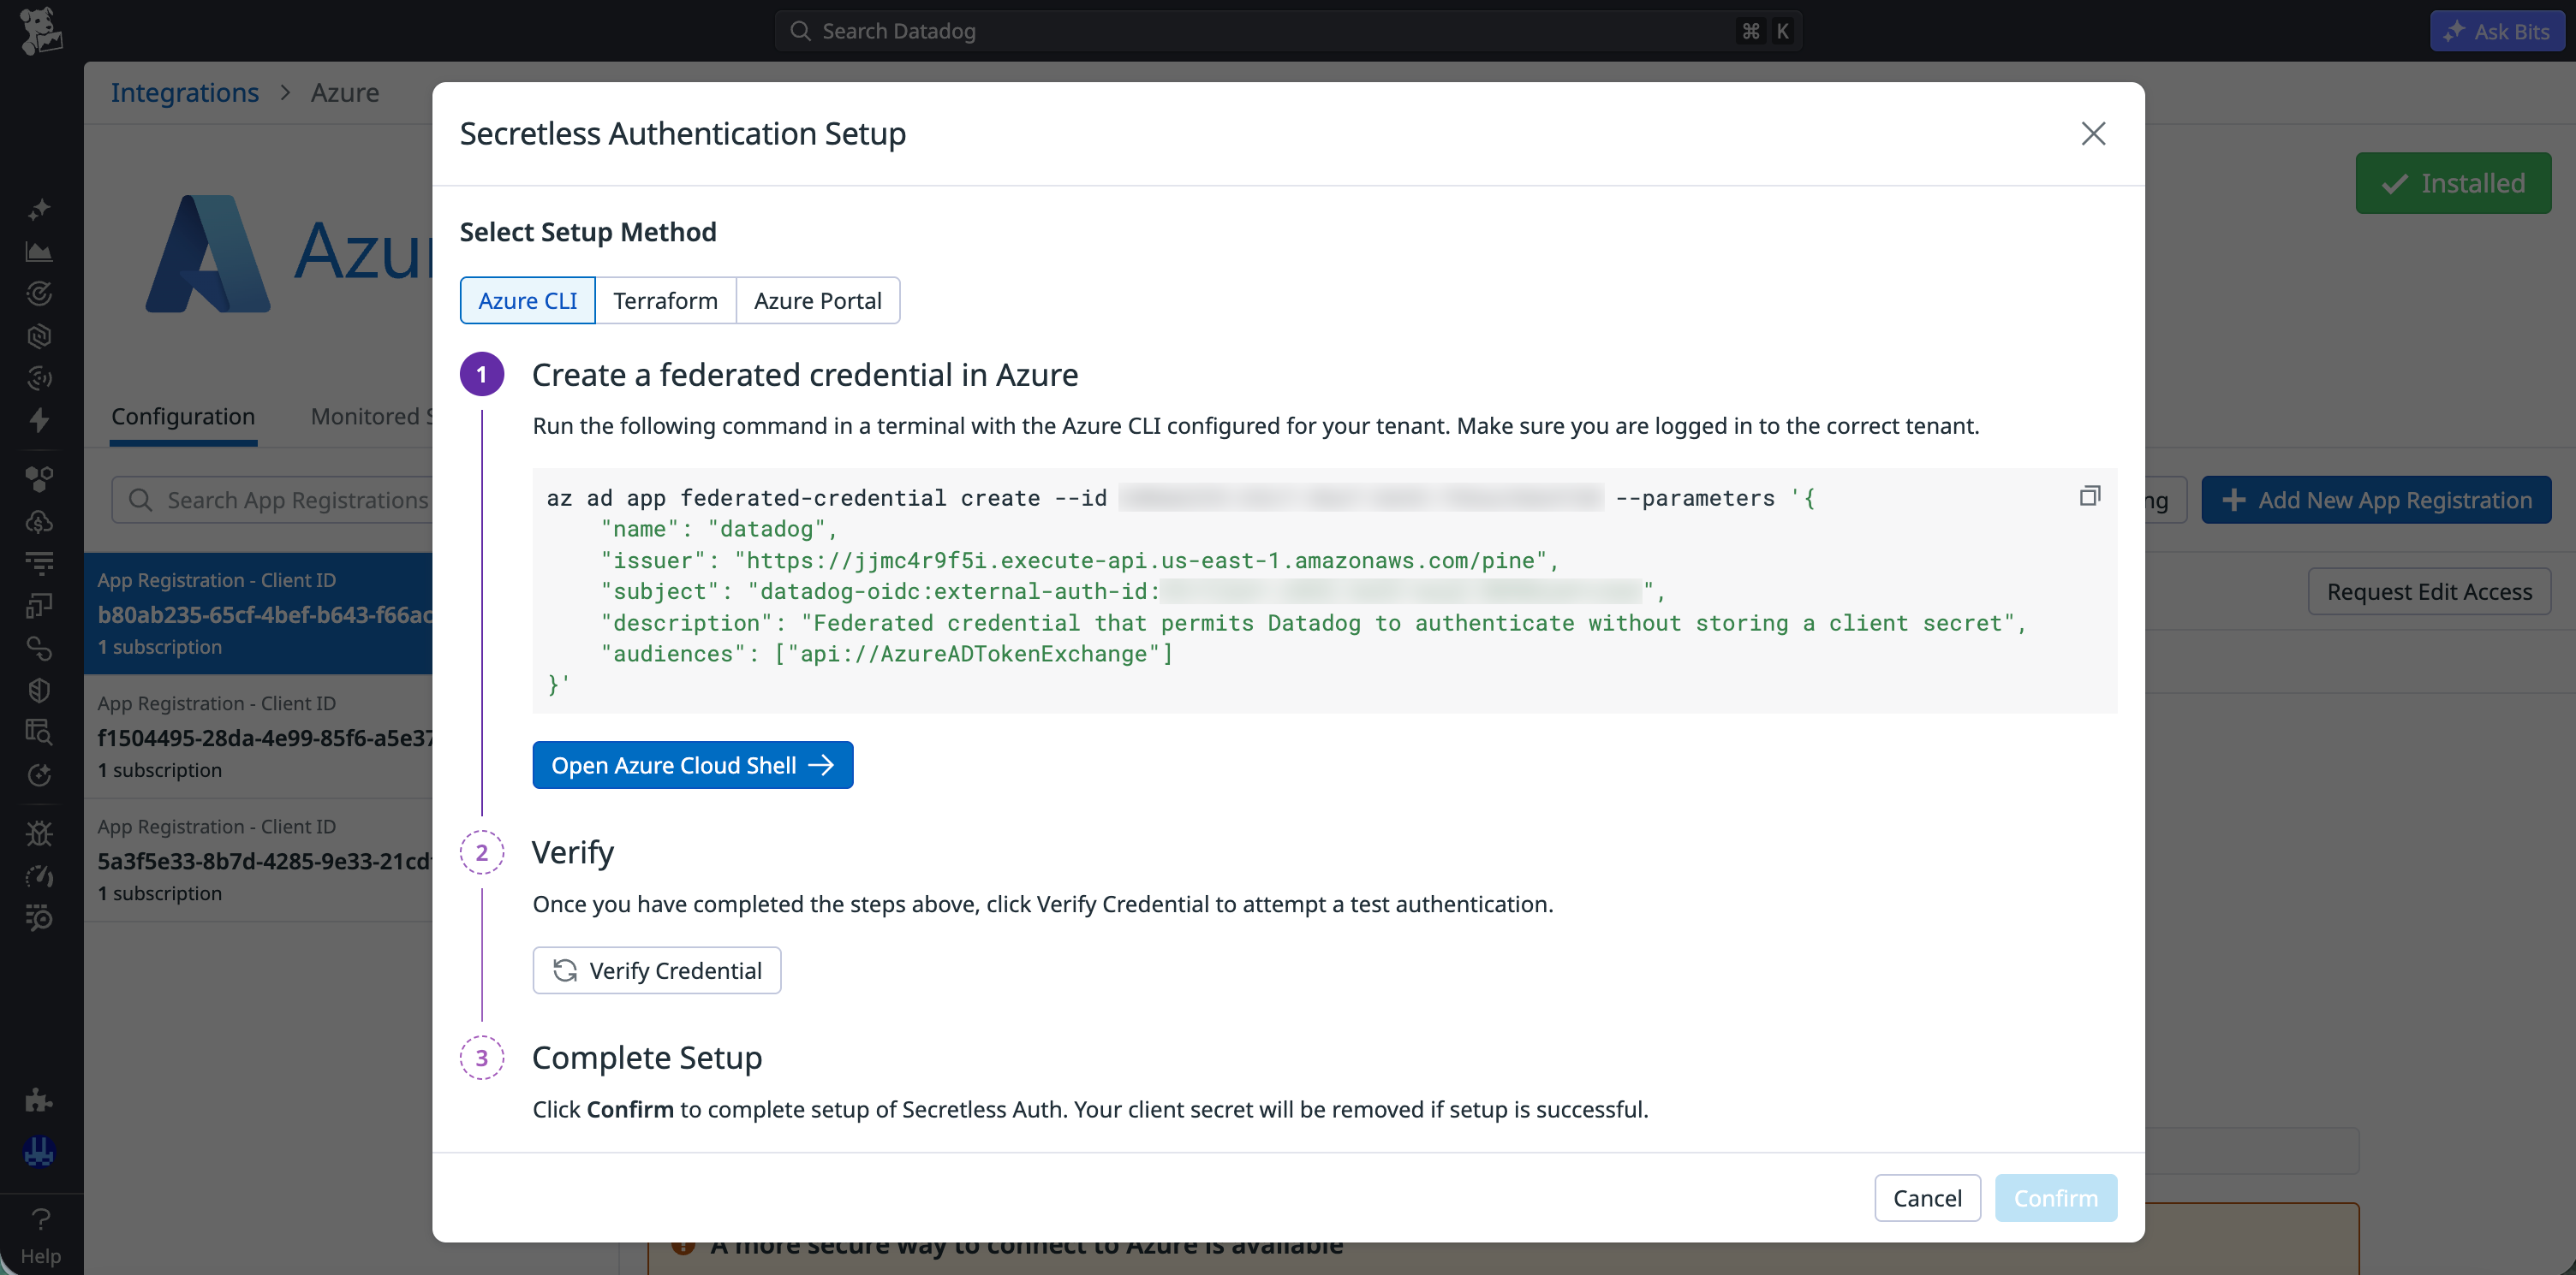Switch to the Terraform setup method

click(665, 300)
